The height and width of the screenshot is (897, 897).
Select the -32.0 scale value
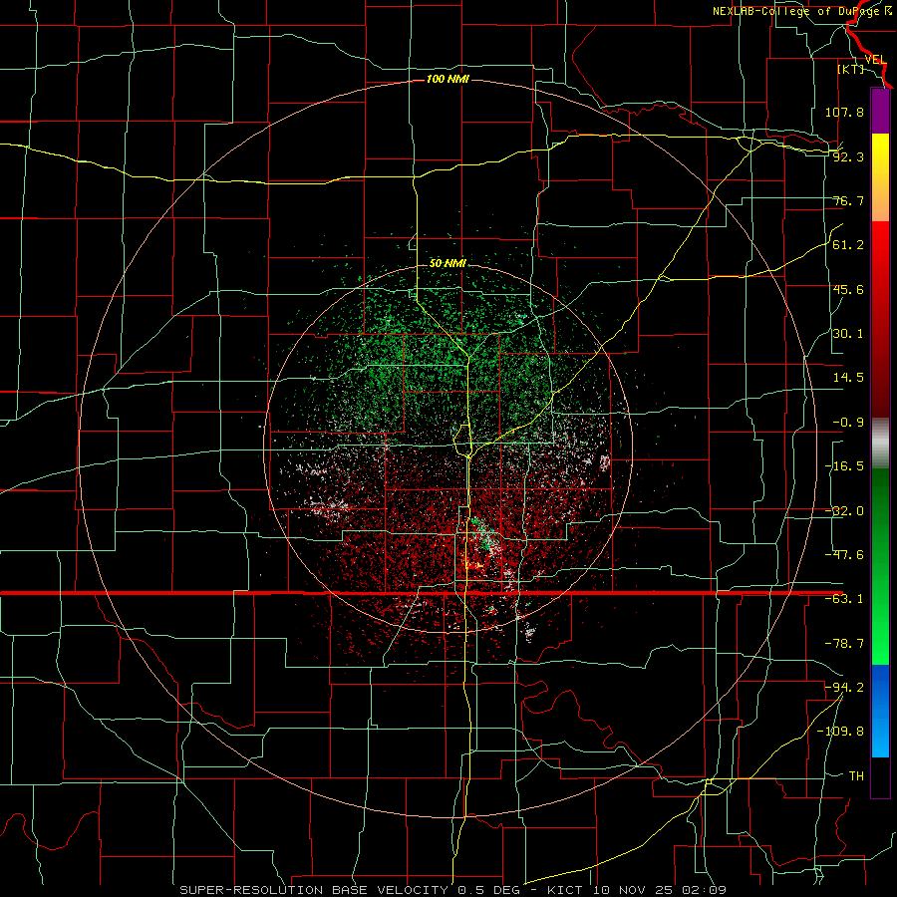coord(844,511)
